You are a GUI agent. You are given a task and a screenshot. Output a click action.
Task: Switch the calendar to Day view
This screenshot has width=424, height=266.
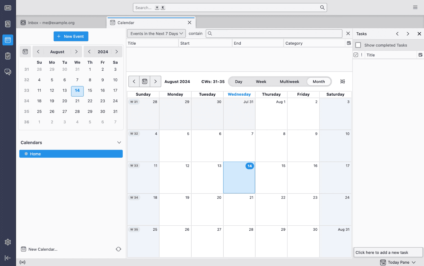click(x=238, y=81)
